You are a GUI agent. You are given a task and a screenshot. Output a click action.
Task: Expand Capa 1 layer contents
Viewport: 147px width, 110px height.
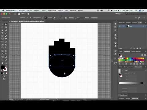pos(125,26)
